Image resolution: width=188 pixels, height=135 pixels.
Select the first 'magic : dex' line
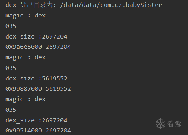[26, 16]
